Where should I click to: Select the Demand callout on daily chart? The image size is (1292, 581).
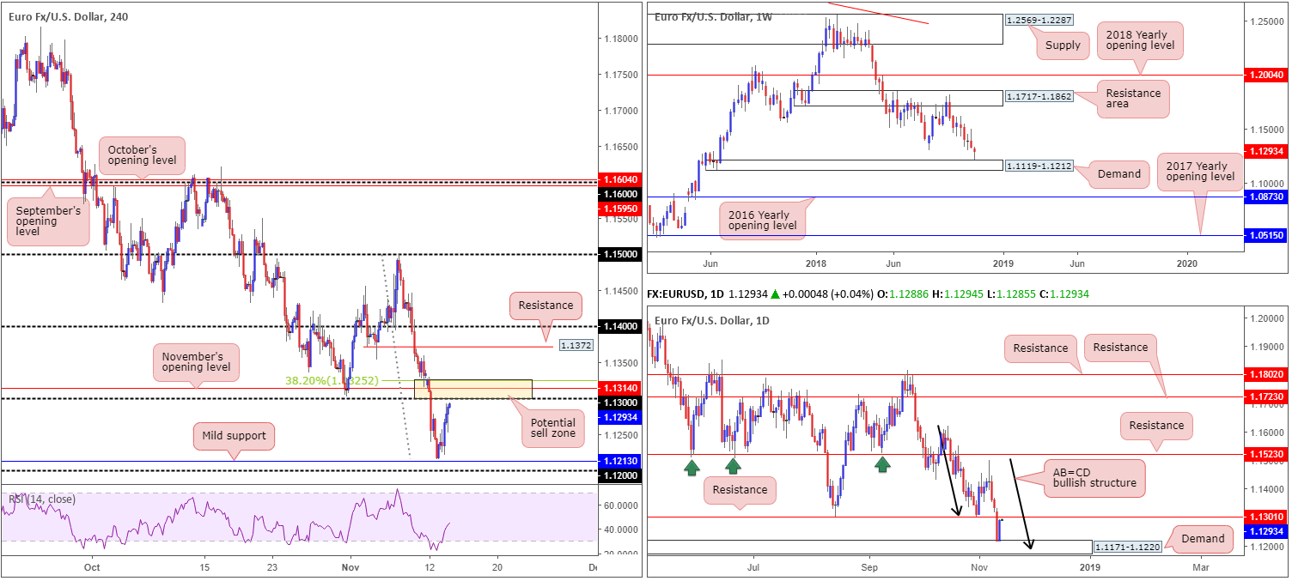[1203, 539]
